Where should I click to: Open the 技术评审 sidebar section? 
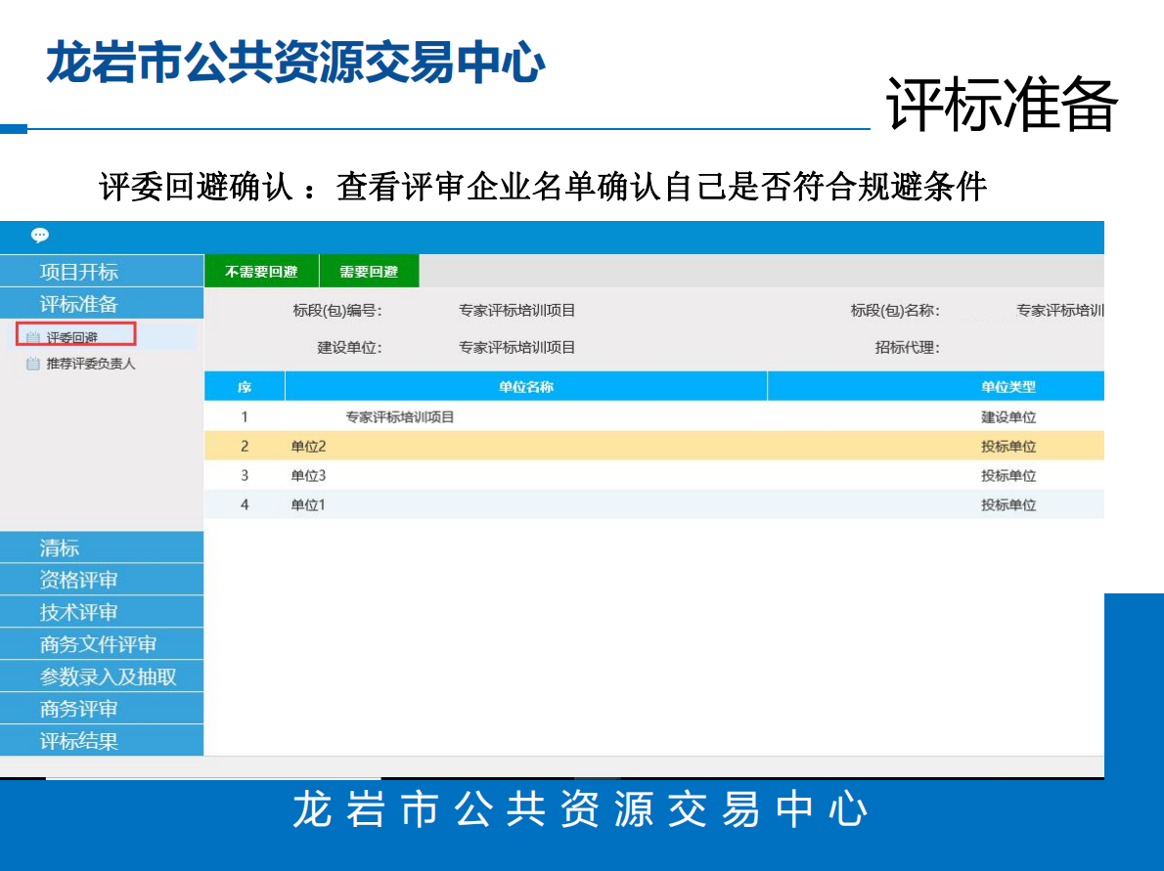102,612
